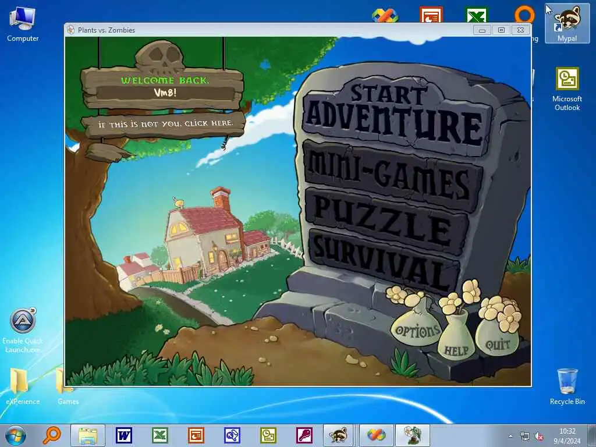Viewport: 596px width, 447px height.
Task: Launch Word from the taskbar
Action: point(124,435)
